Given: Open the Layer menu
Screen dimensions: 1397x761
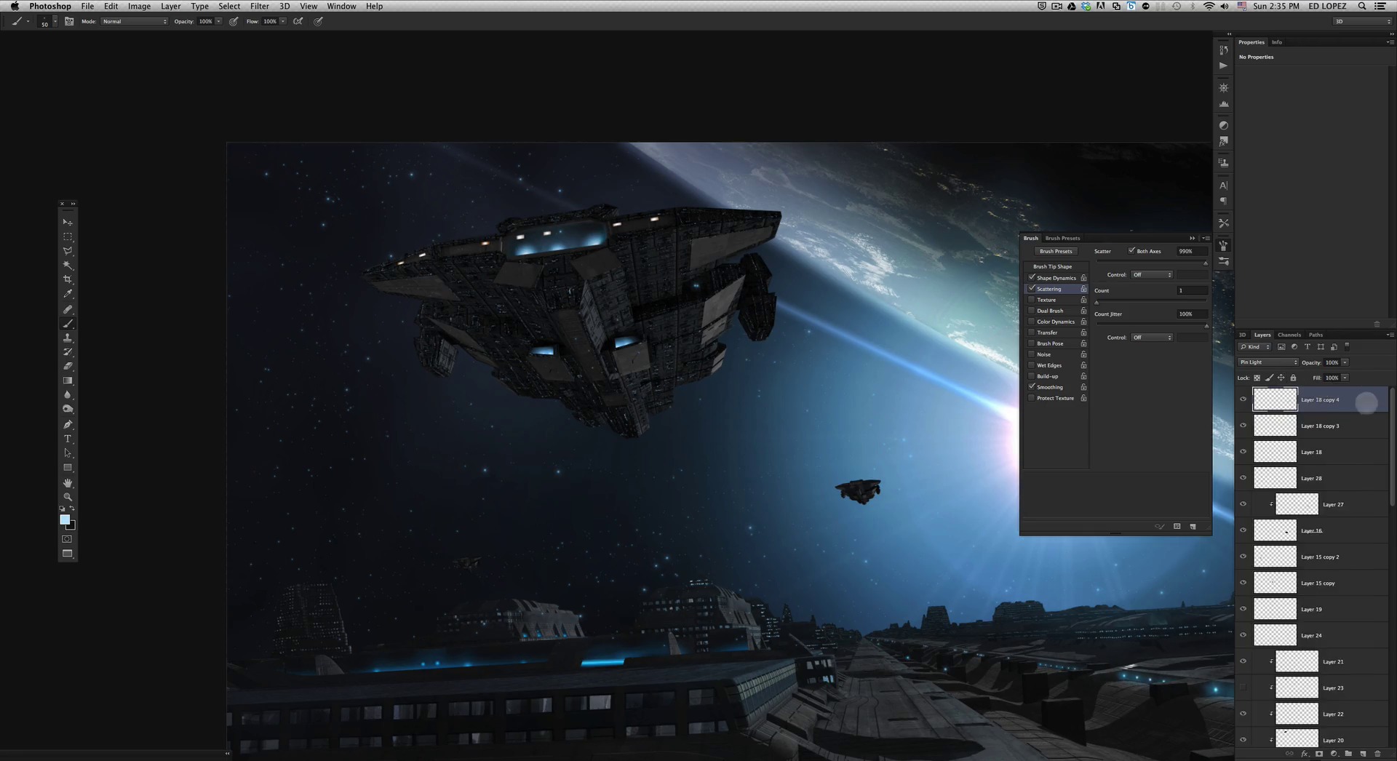Looking at the screenshot, I should coord(170,6).
